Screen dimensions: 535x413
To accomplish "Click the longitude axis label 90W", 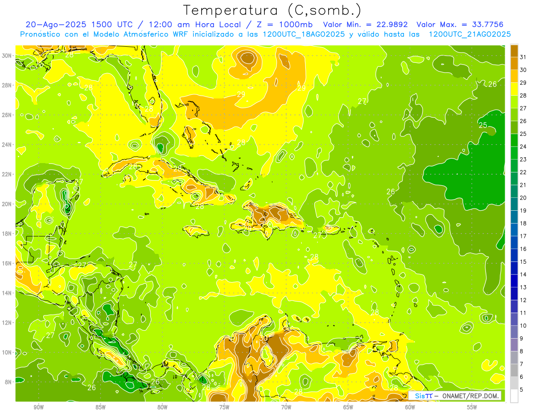I will (x=39, y=407).
